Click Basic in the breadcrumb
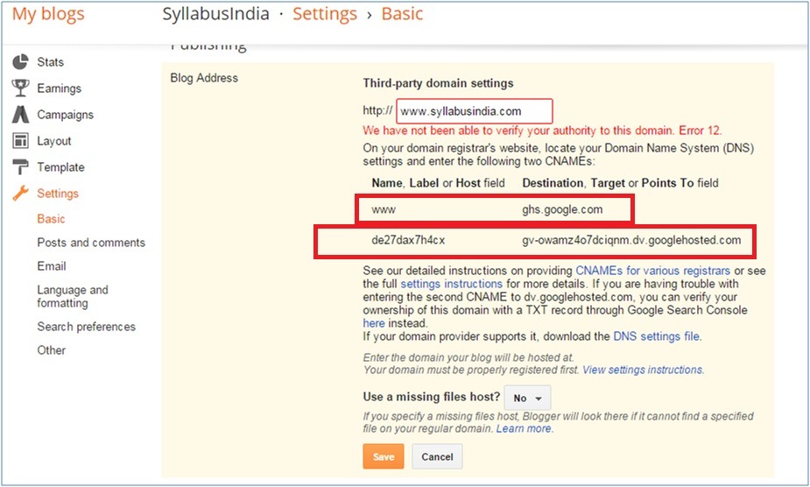The height and width of the screenshot is (487, 810). tap(402, 14)
